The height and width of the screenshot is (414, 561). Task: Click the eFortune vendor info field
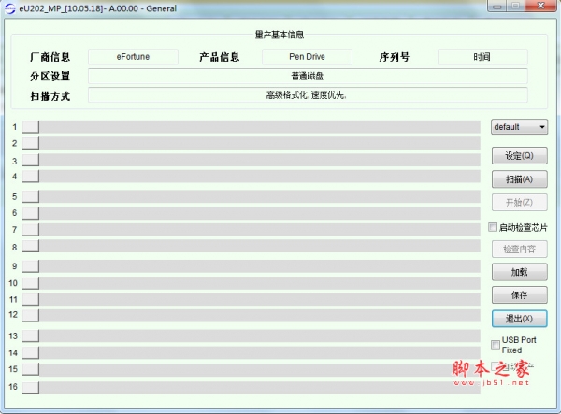pyautogui.click(x=133, y=57)
